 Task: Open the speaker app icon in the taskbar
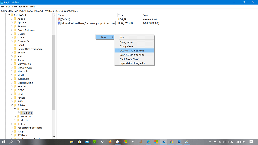(133, 142)
